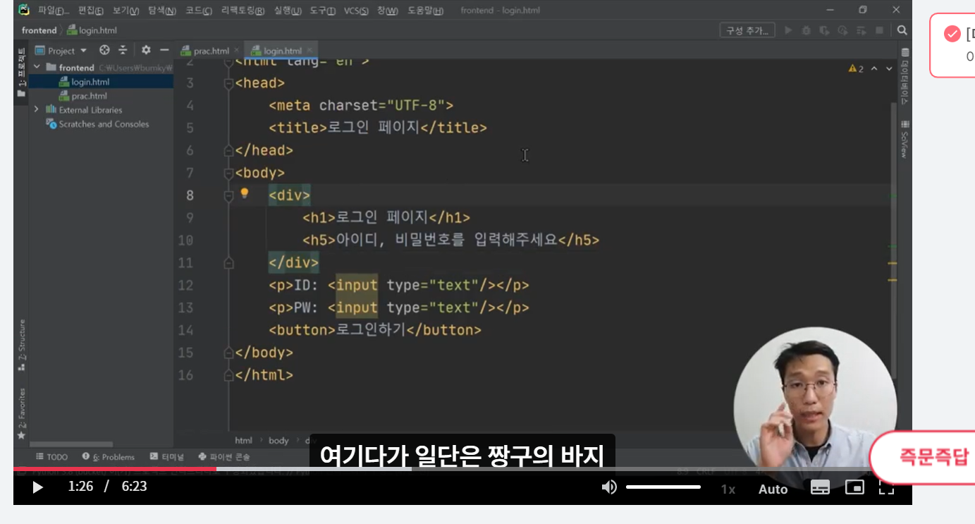Click the lightbulb intention icon on line 8
975x524 pixels.
tap(245, 193)
